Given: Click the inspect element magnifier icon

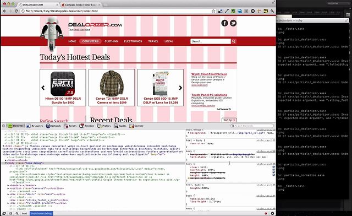Looking at the screenshot, I should pyautogui.click(x=17, y=213).
